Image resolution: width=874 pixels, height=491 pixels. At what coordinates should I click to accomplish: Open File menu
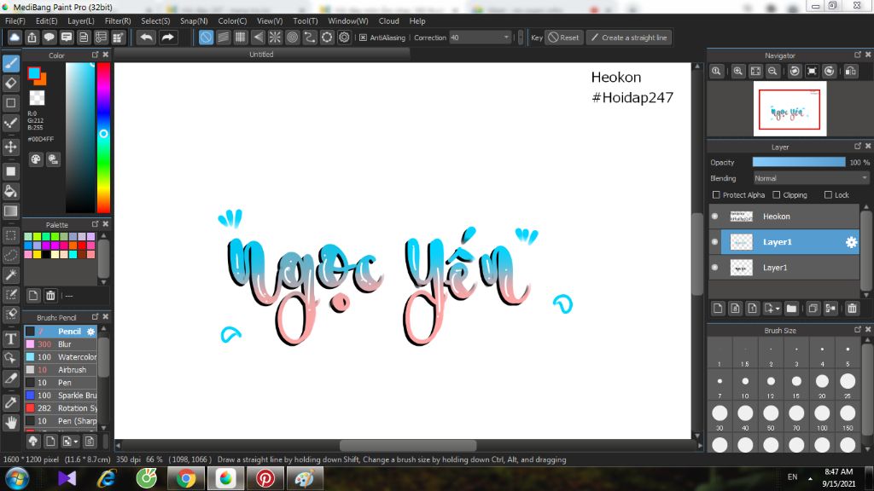pyautogui.click(x=15, y=20)
